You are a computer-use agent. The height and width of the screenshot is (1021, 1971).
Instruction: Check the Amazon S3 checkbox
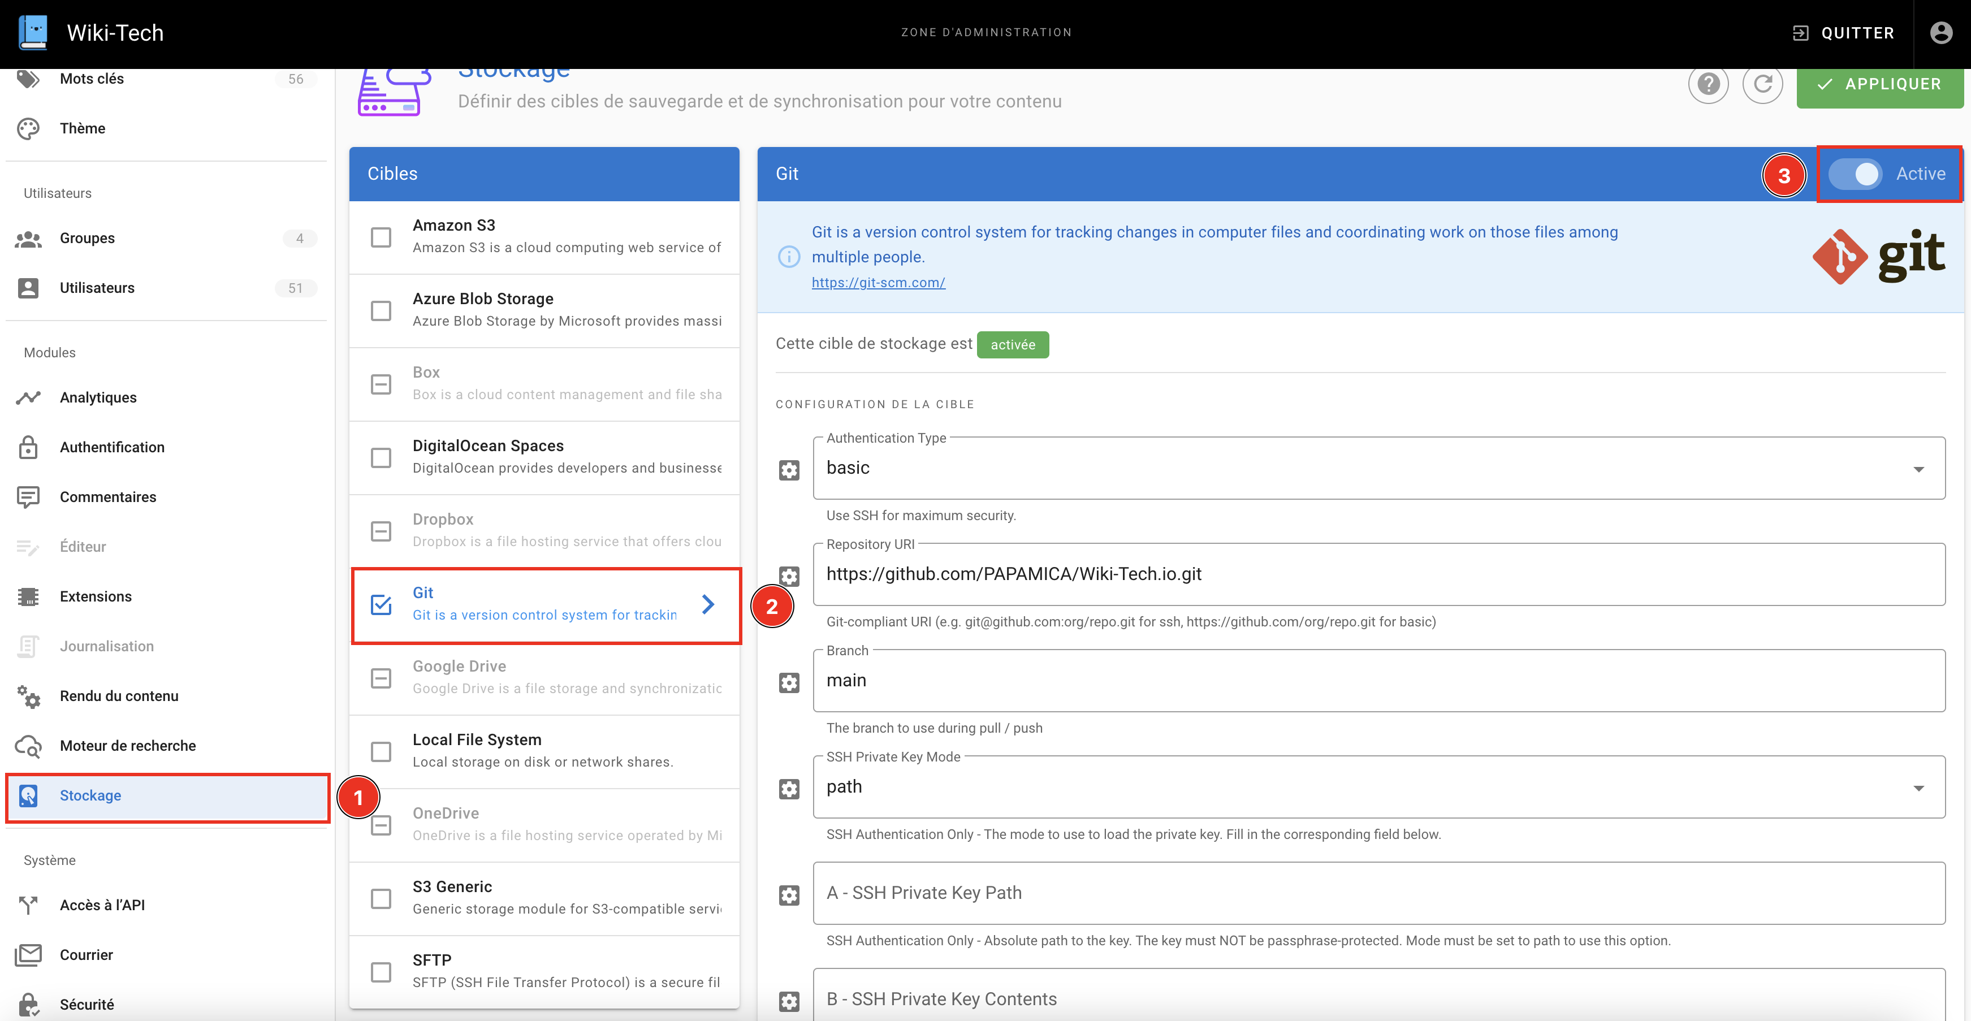(x=381, y=237)
